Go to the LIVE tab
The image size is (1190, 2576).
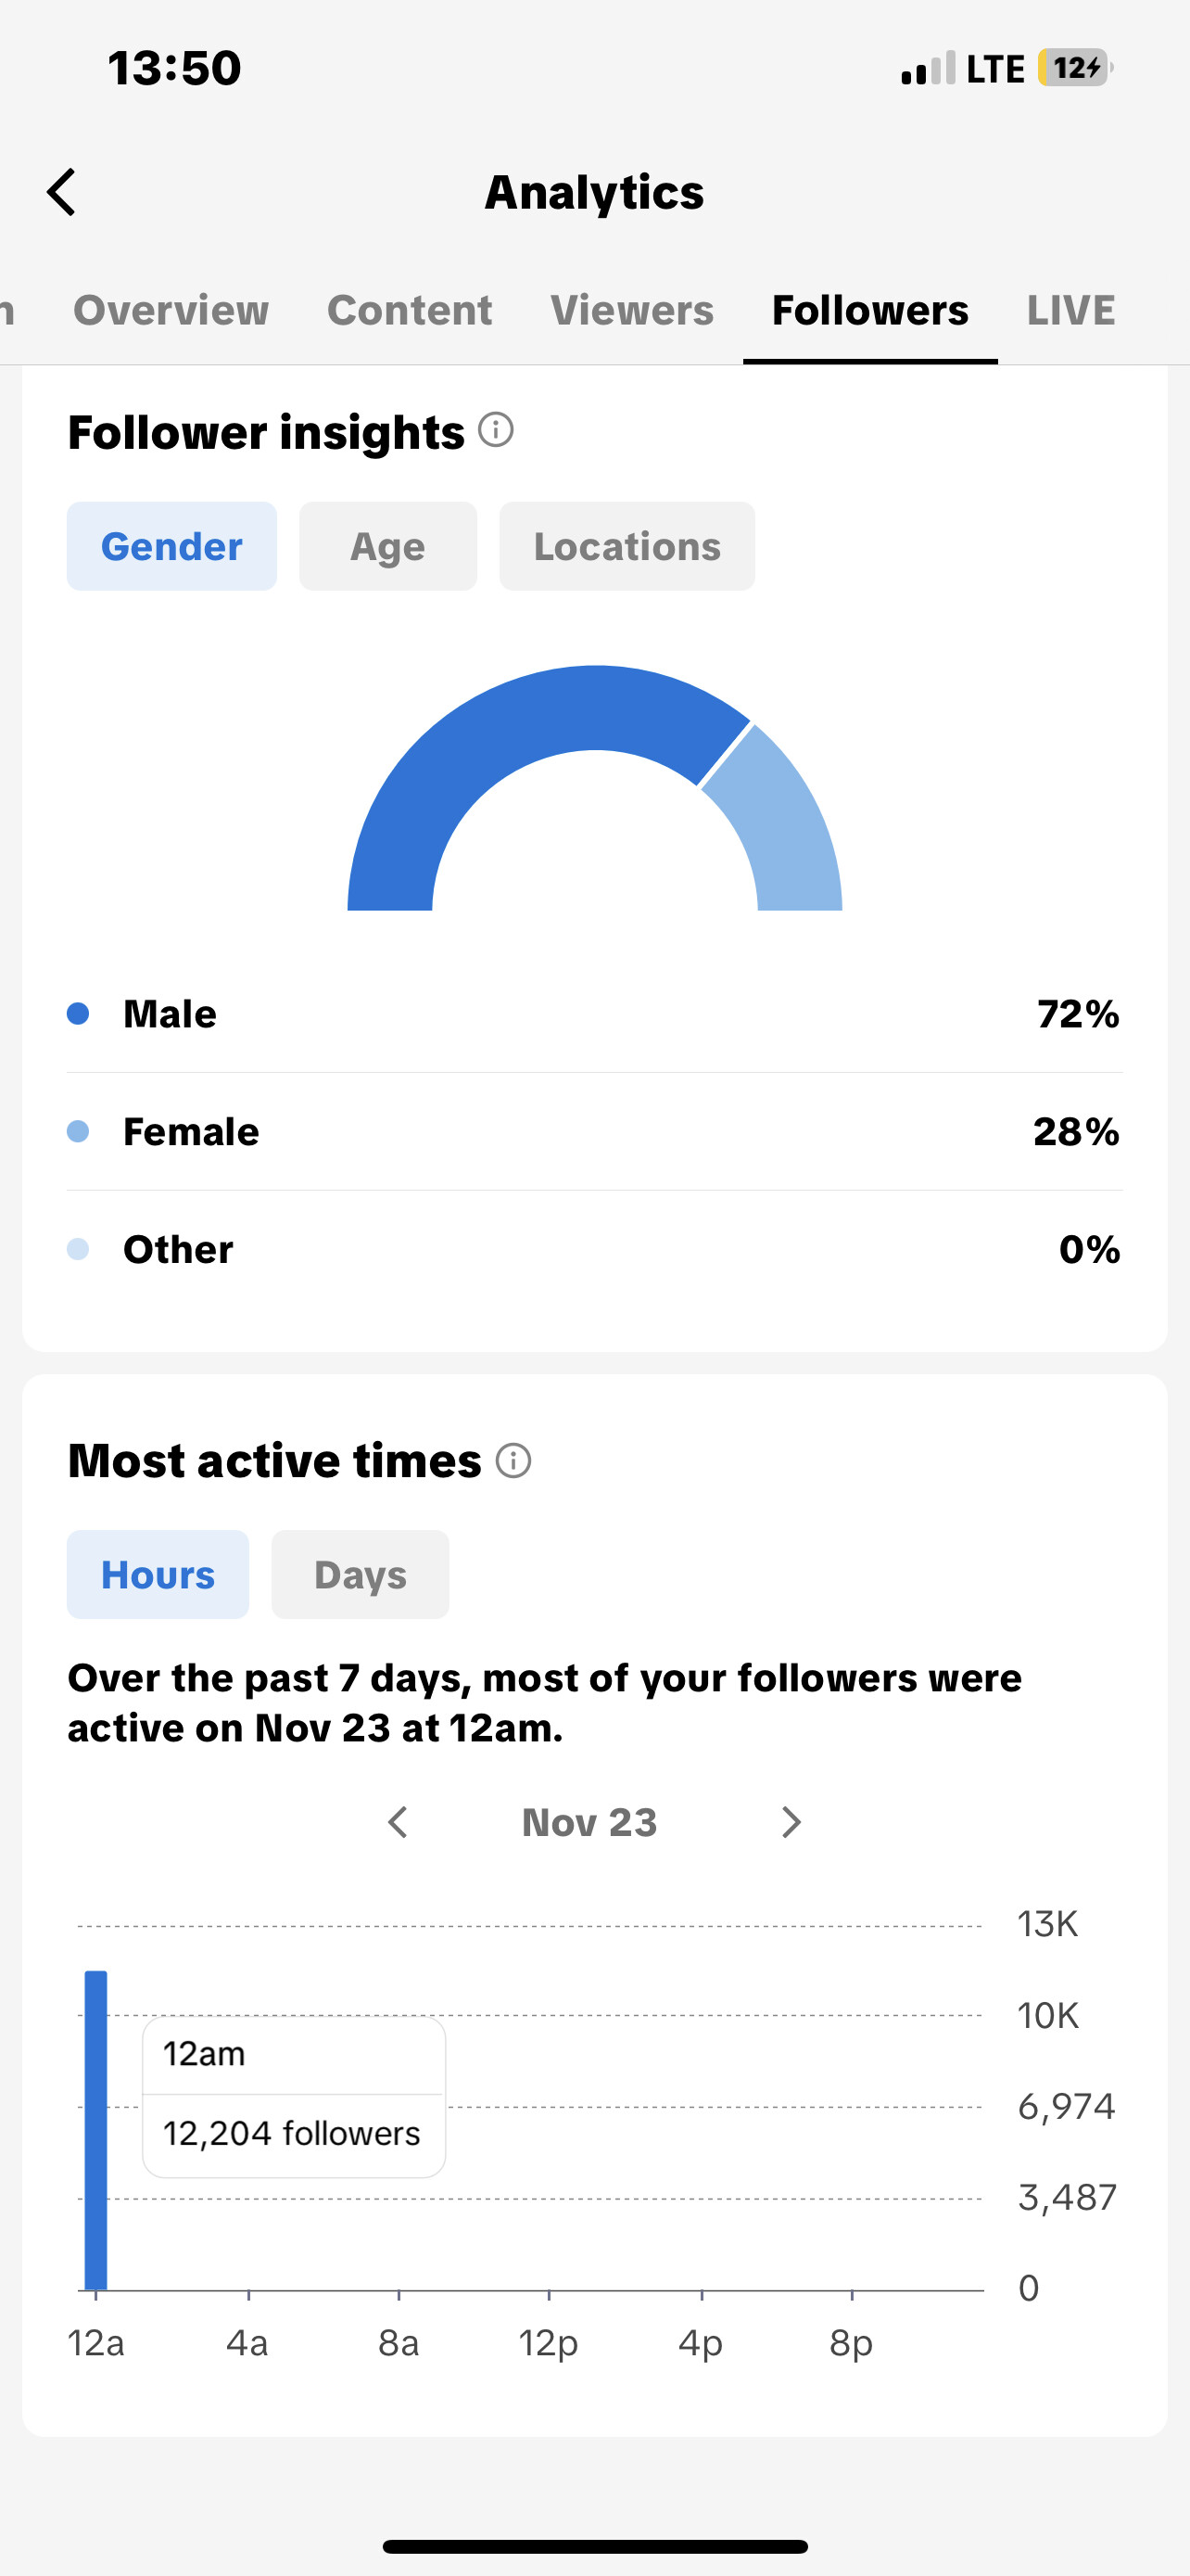click(1071, 310)
